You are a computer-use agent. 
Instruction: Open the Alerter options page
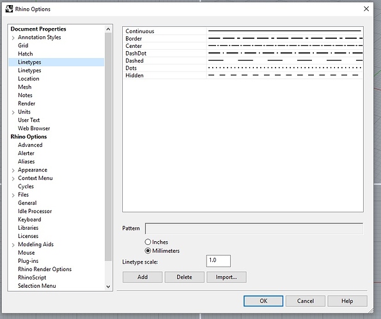(26, 153)
